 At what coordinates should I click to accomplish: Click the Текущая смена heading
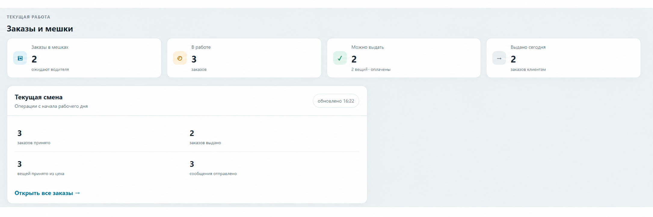click(39, 97)
